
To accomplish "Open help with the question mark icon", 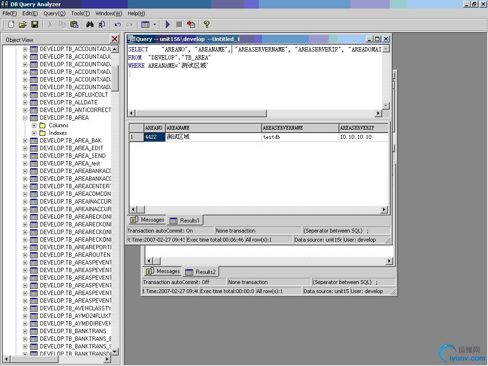I will (x=206, y=24).
